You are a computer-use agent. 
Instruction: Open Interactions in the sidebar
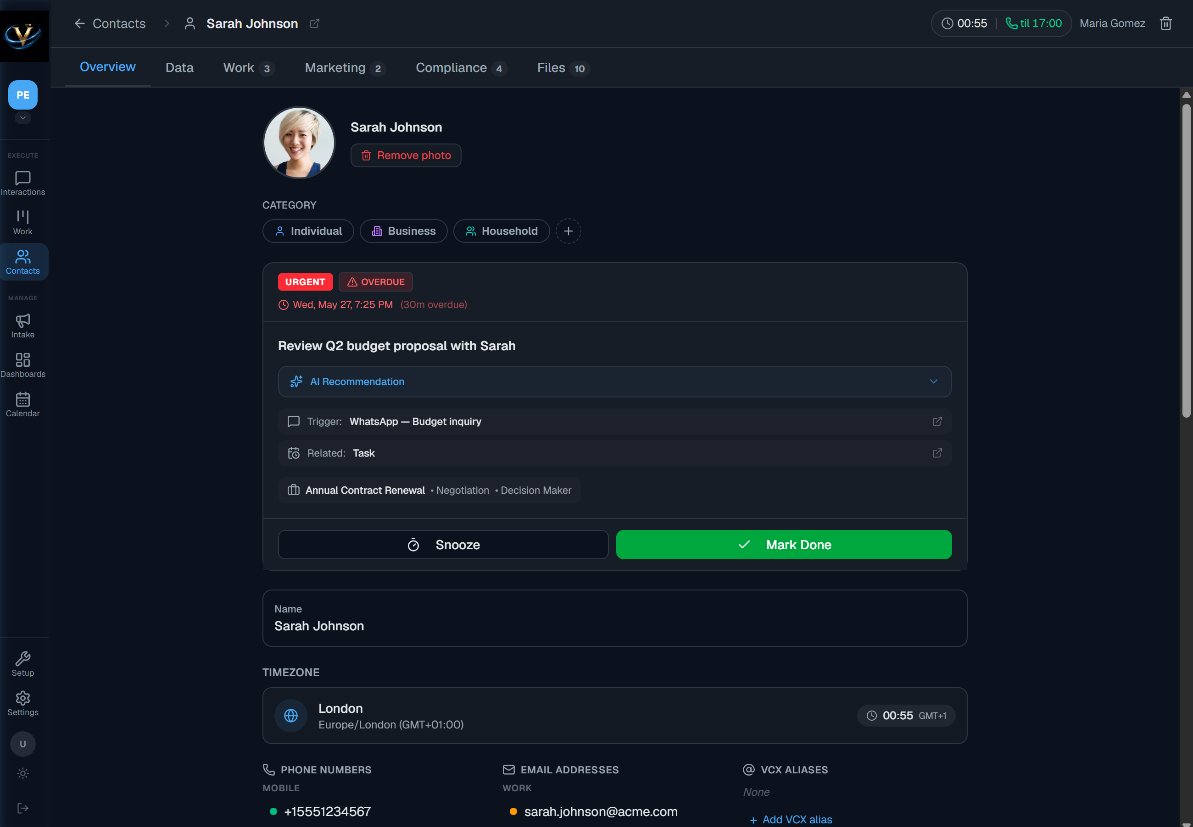click(23, 183)
